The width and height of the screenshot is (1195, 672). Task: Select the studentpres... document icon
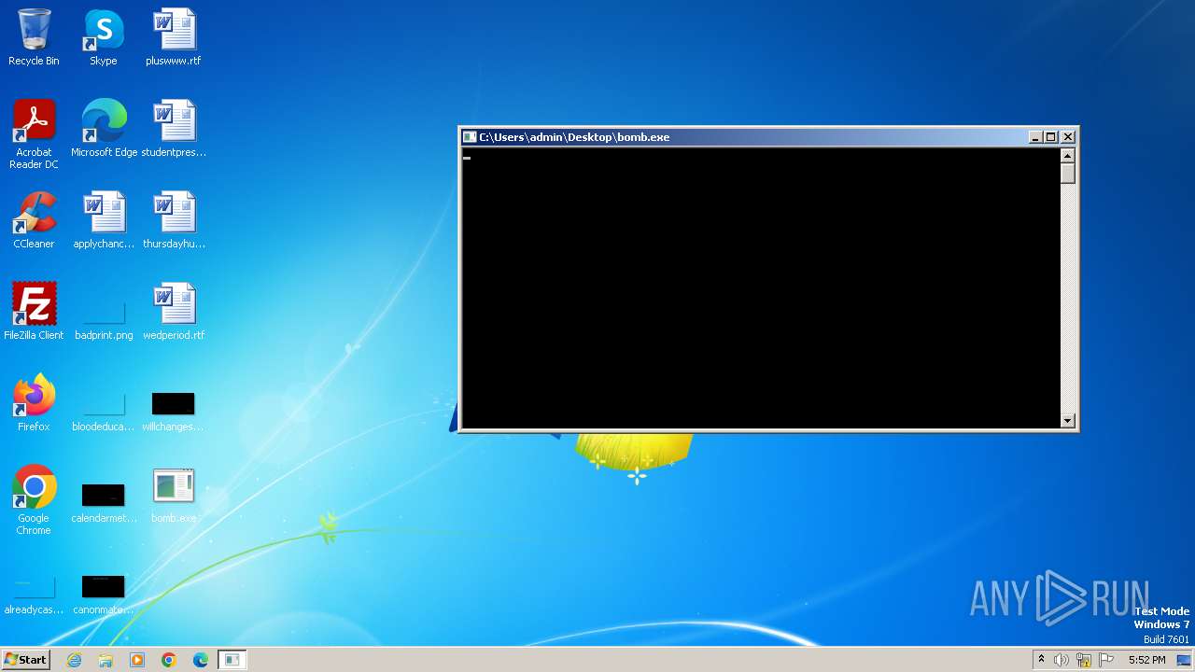tap(174, 129)
